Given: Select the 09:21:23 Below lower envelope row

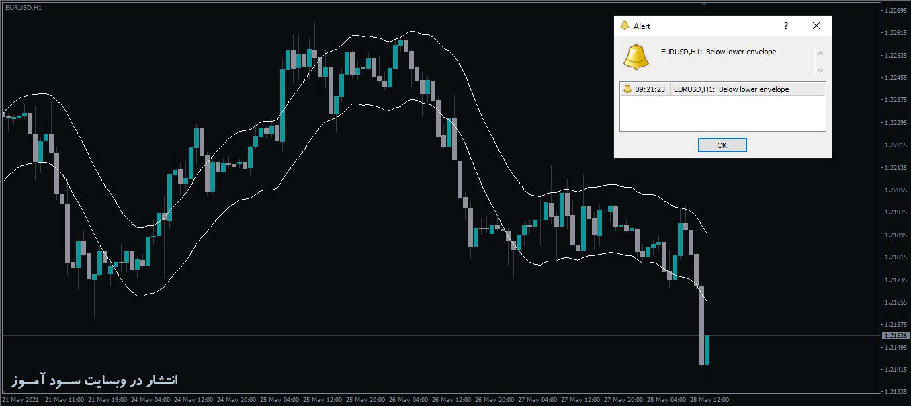Looking at the screenshot, I should pos(722,89).
